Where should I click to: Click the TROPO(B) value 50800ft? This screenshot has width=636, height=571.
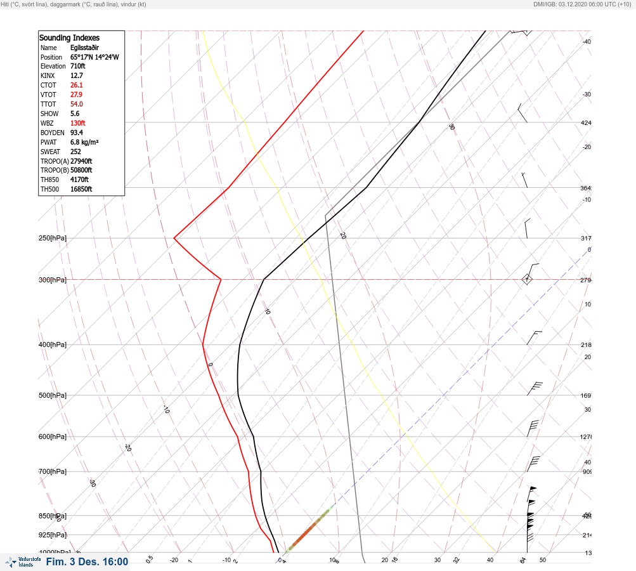(81, 170)
